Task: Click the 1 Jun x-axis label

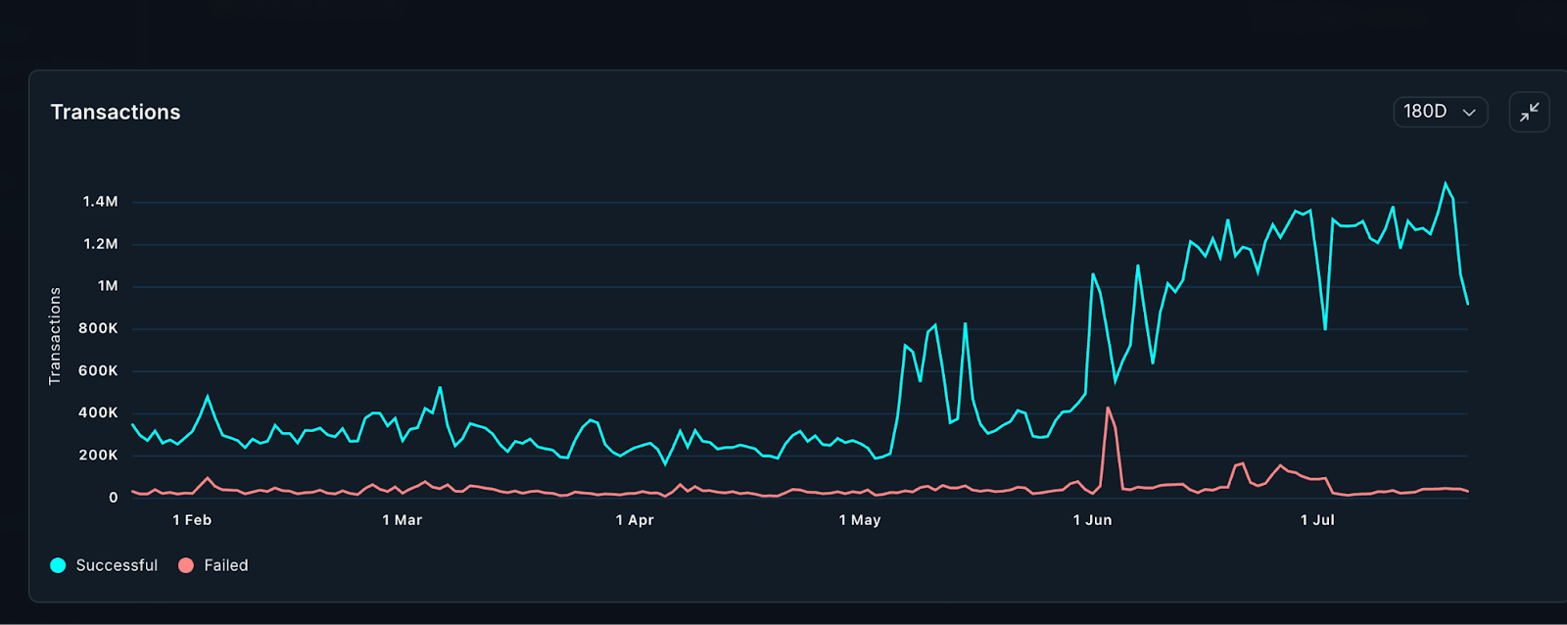Action: tap(1092, 520)
